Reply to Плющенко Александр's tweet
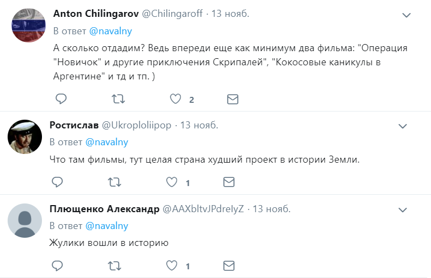 tap(57, 265)
